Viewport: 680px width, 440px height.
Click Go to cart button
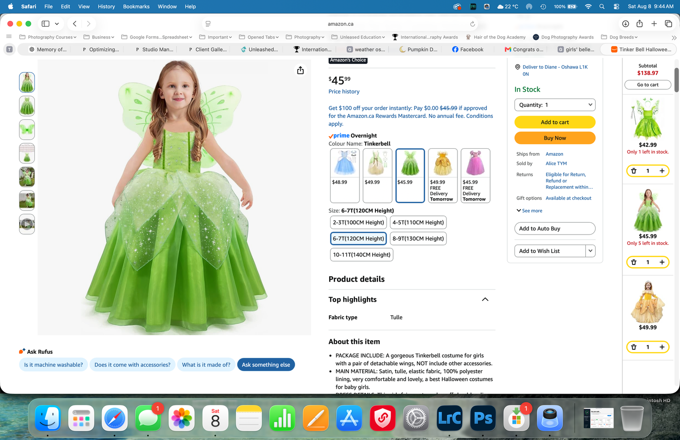pos(647,85)
